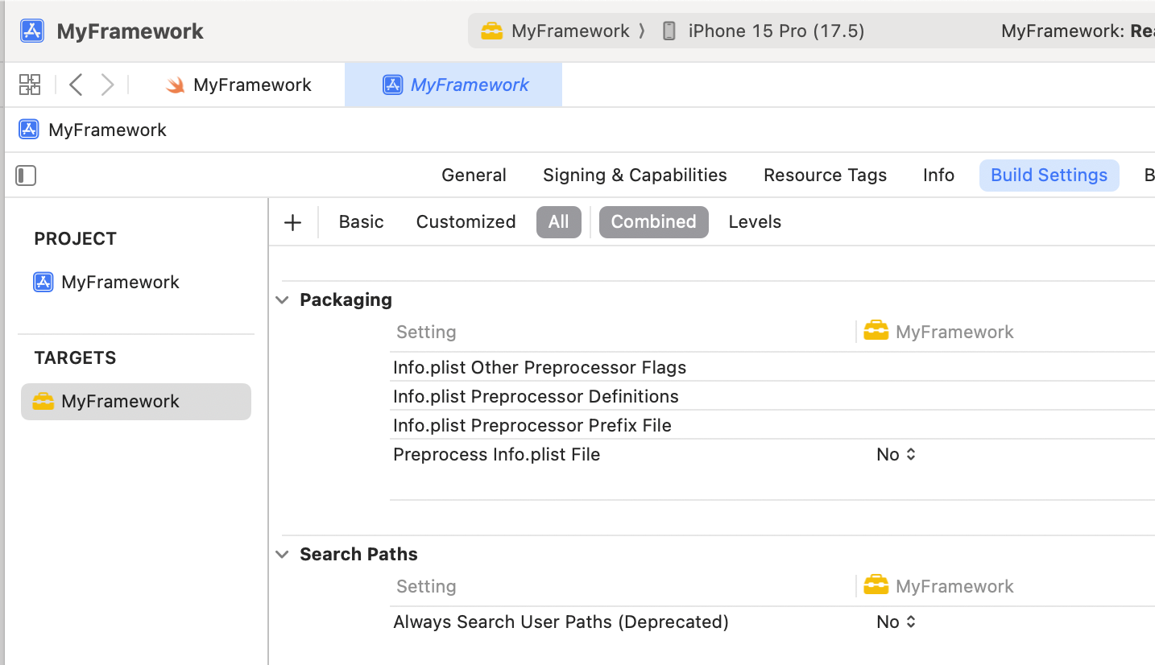Select Always Search User Paths (Deprecated) setting
The width and height of the screenshot is (1155, 665).
pos(561,622)
